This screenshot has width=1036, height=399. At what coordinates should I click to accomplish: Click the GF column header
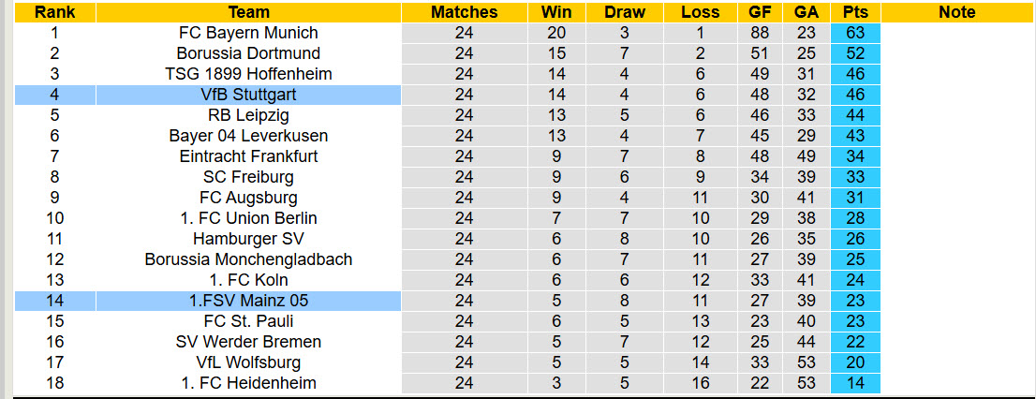coord(761,12)
